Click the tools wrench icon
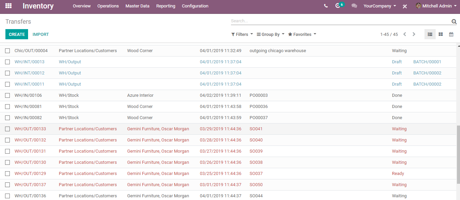460x200 pixels. (405, 6)
